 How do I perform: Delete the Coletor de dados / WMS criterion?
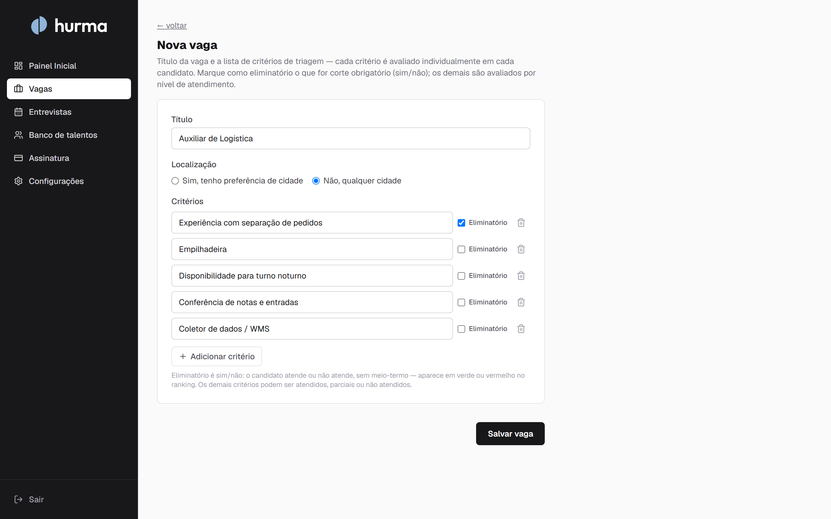coord(521,328)
